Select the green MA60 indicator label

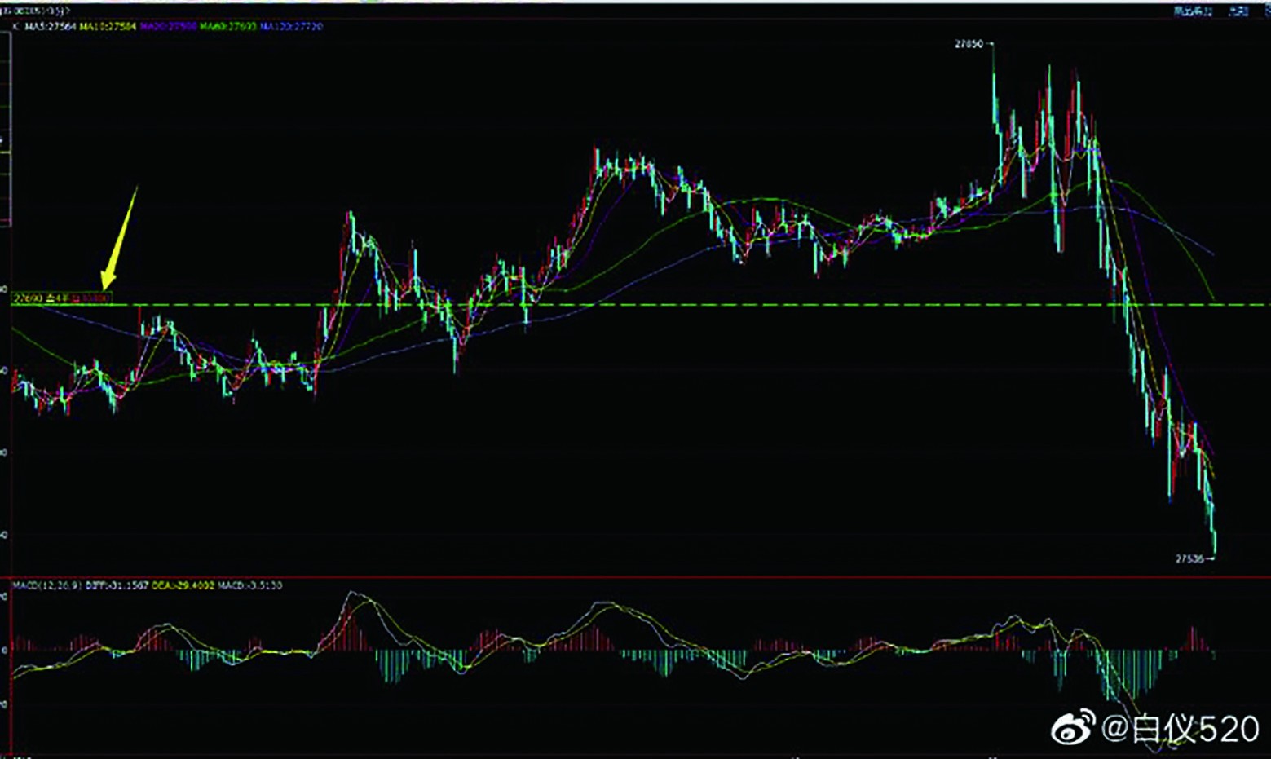228,26
